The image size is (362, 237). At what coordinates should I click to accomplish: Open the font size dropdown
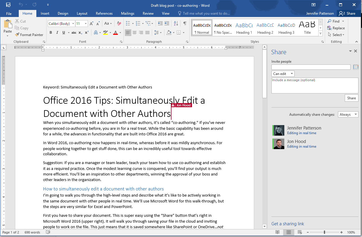pos(86,23)
